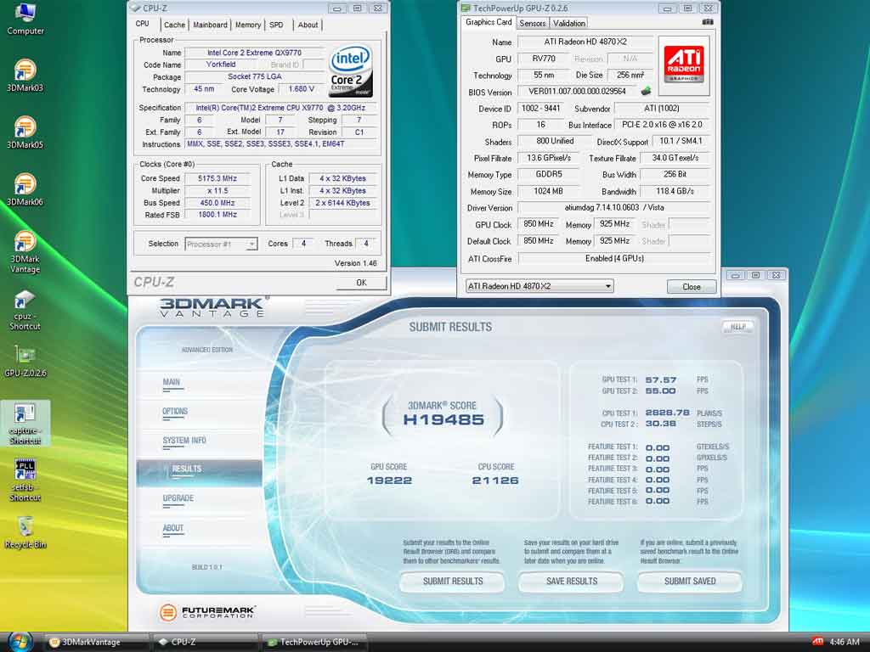Click OK in the CPU-Z window
Image resolution: width=870 pixels, height=652 pixels.
[x=361, y=283]
